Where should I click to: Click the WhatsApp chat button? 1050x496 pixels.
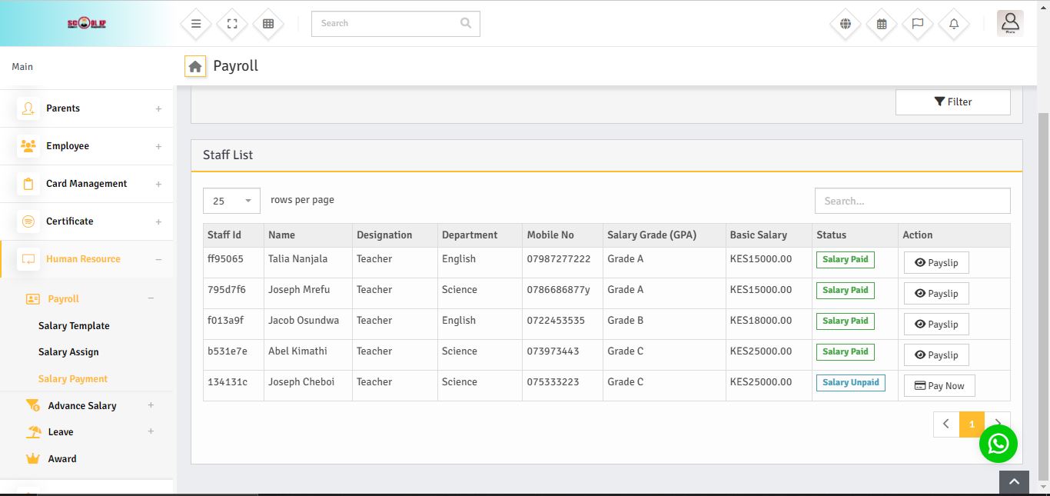point(998,444)
